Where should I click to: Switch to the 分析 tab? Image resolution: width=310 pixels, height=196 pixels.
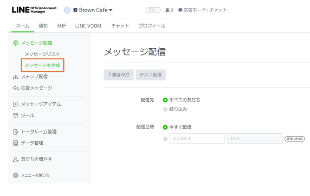tap(61, 26)
